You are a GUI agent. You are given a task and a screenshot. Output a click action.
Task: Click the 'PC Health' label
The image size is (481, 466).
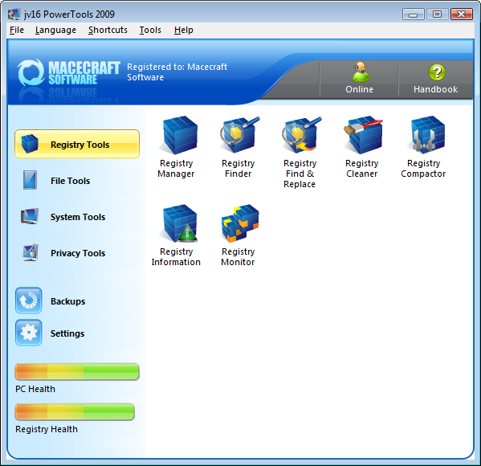click(35, 389)
